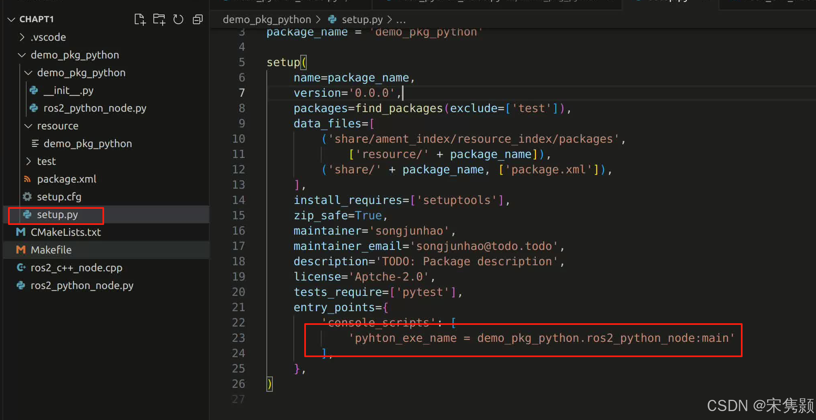Screen dimensions: 816x420
Task: Collapse the resource folder
Action: pos(28,126)
